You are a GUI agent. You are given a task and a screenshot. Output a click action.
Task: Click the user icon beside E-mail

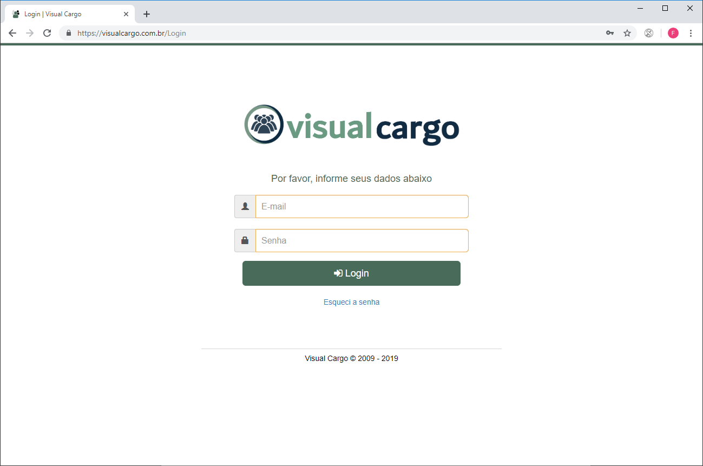[x=245, y=207]
